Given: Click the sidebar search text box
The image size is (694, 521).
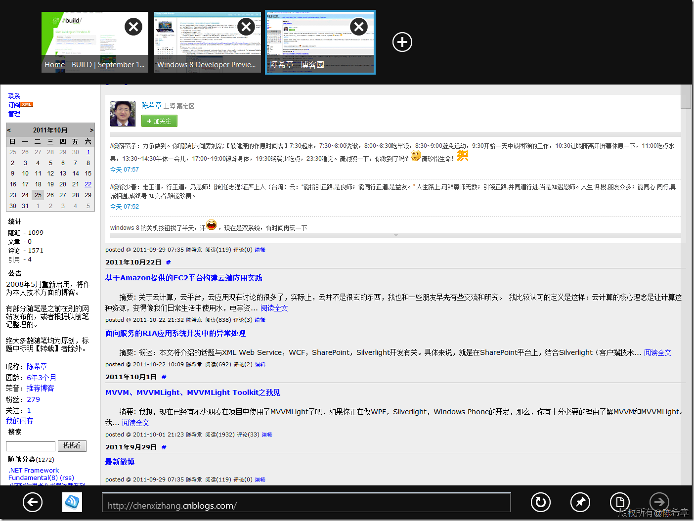Looking at the screenshot, I should (x=31, y=446).
